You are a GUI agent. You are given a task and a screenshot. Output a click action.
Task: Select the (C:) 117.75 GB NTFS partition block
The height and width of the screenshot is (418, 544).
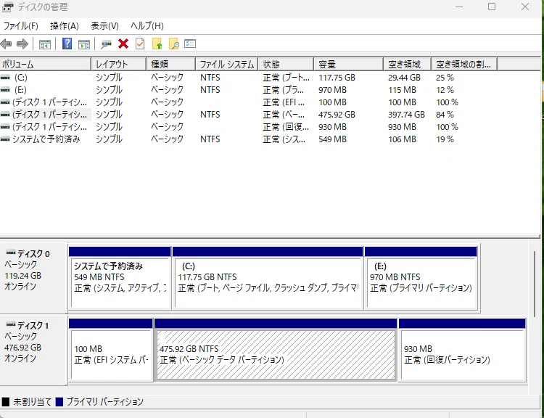[268, 278]
